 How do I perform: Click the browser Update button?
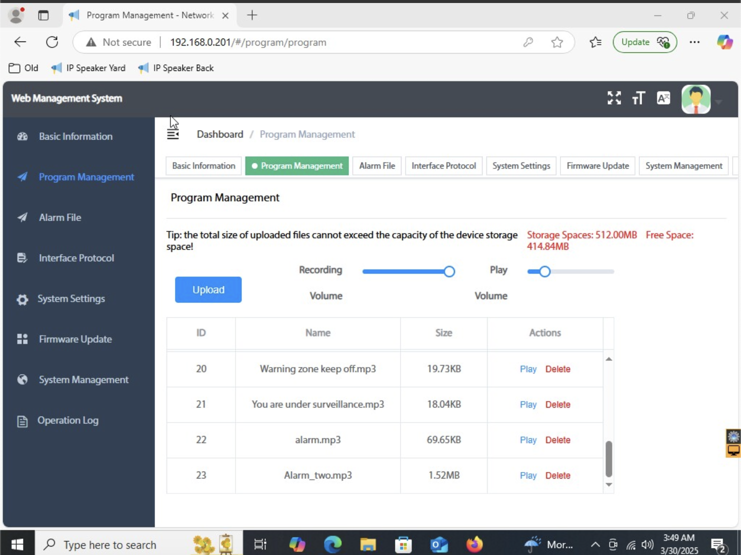(x=644, y=42)
